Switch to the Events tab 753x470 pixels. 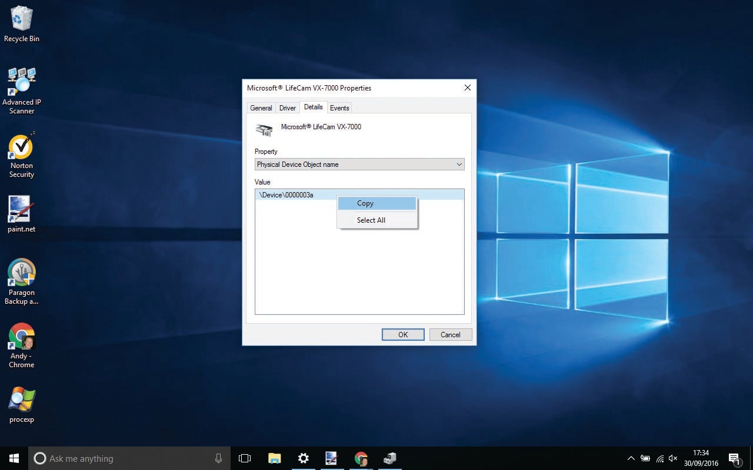pos(339,108)
